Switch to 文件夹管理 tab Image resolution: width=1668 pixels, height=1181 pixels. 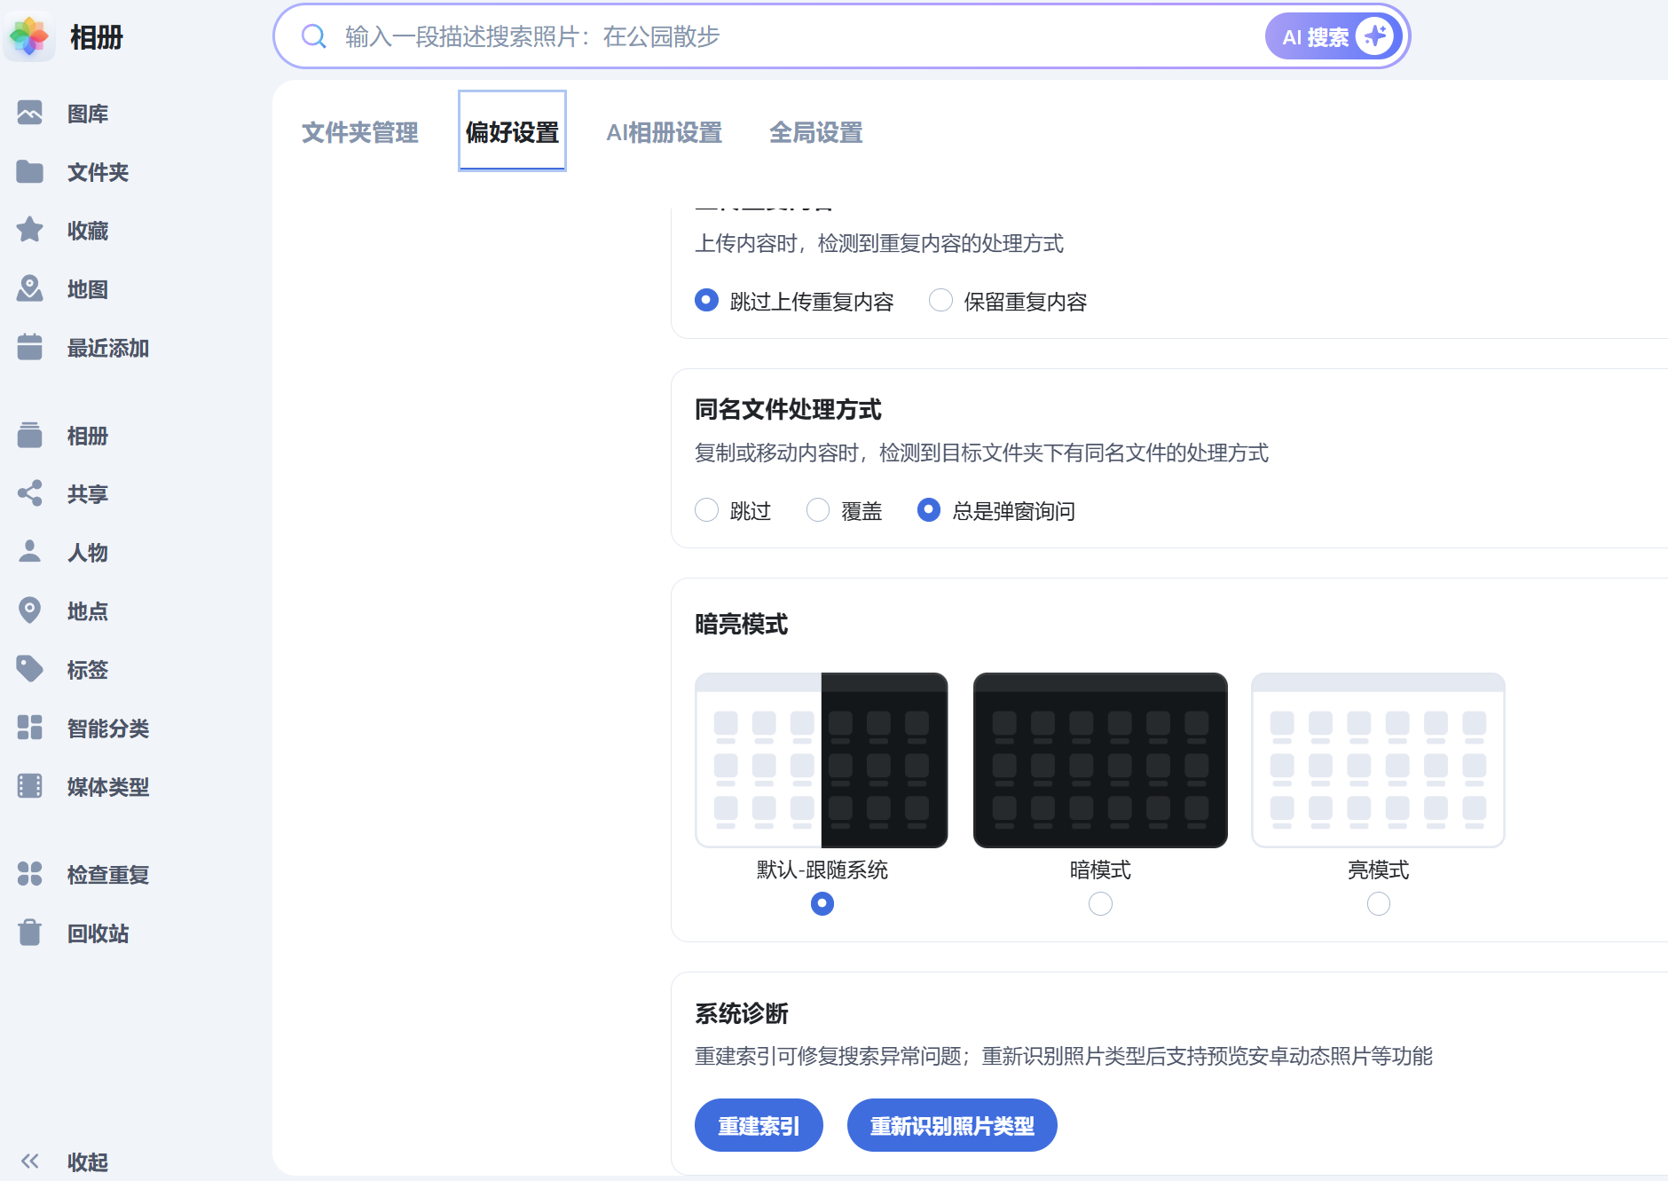click(359, 132)
